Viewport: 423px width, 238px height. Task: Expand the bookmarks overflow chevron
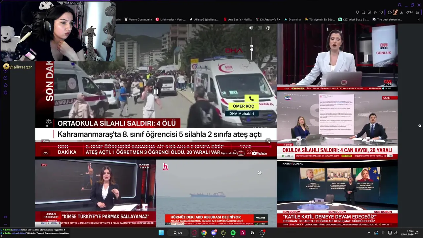click(x=418, y=20)
